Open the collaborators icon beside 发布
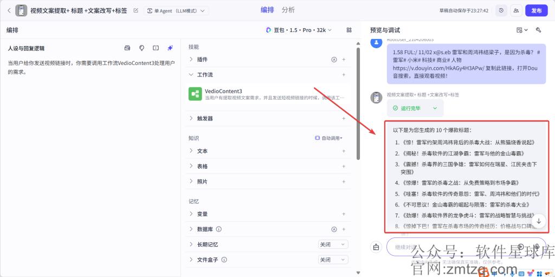 click(517, 11)
